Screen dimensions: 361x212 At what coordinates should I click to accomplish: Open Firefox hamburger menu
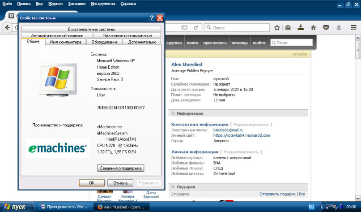point(354,27)
